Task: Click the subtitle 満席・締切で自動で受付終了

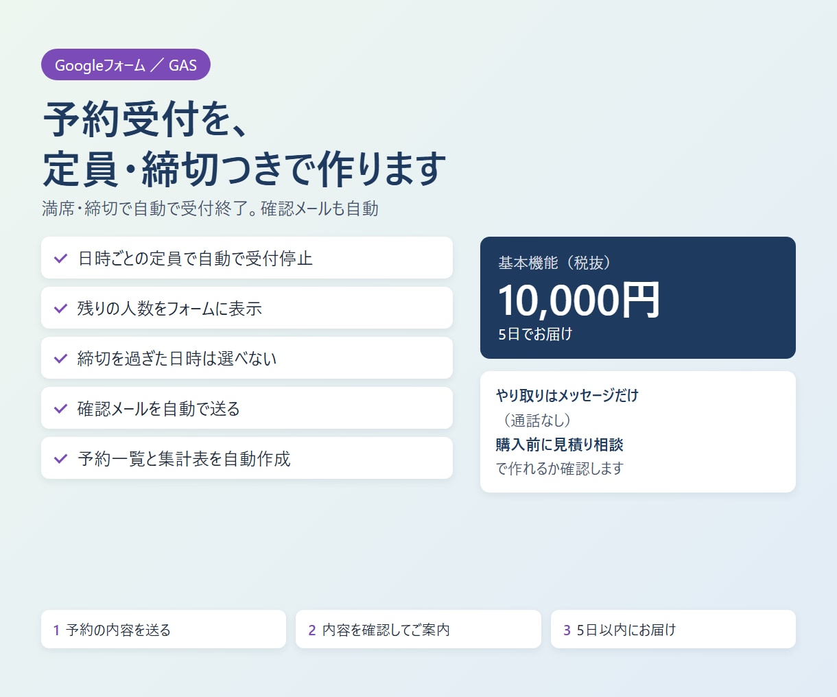Action: (x=150, y=209)
